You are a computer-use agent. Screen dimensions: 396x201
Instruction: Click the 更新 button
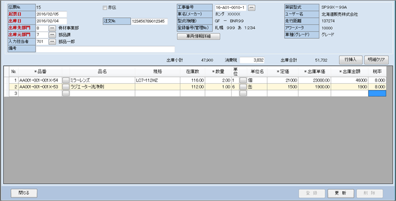(340, 193)
